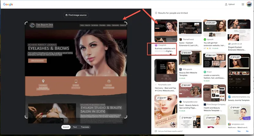Click the $49.00 price tag
The image size is (254, 136).
211,118
